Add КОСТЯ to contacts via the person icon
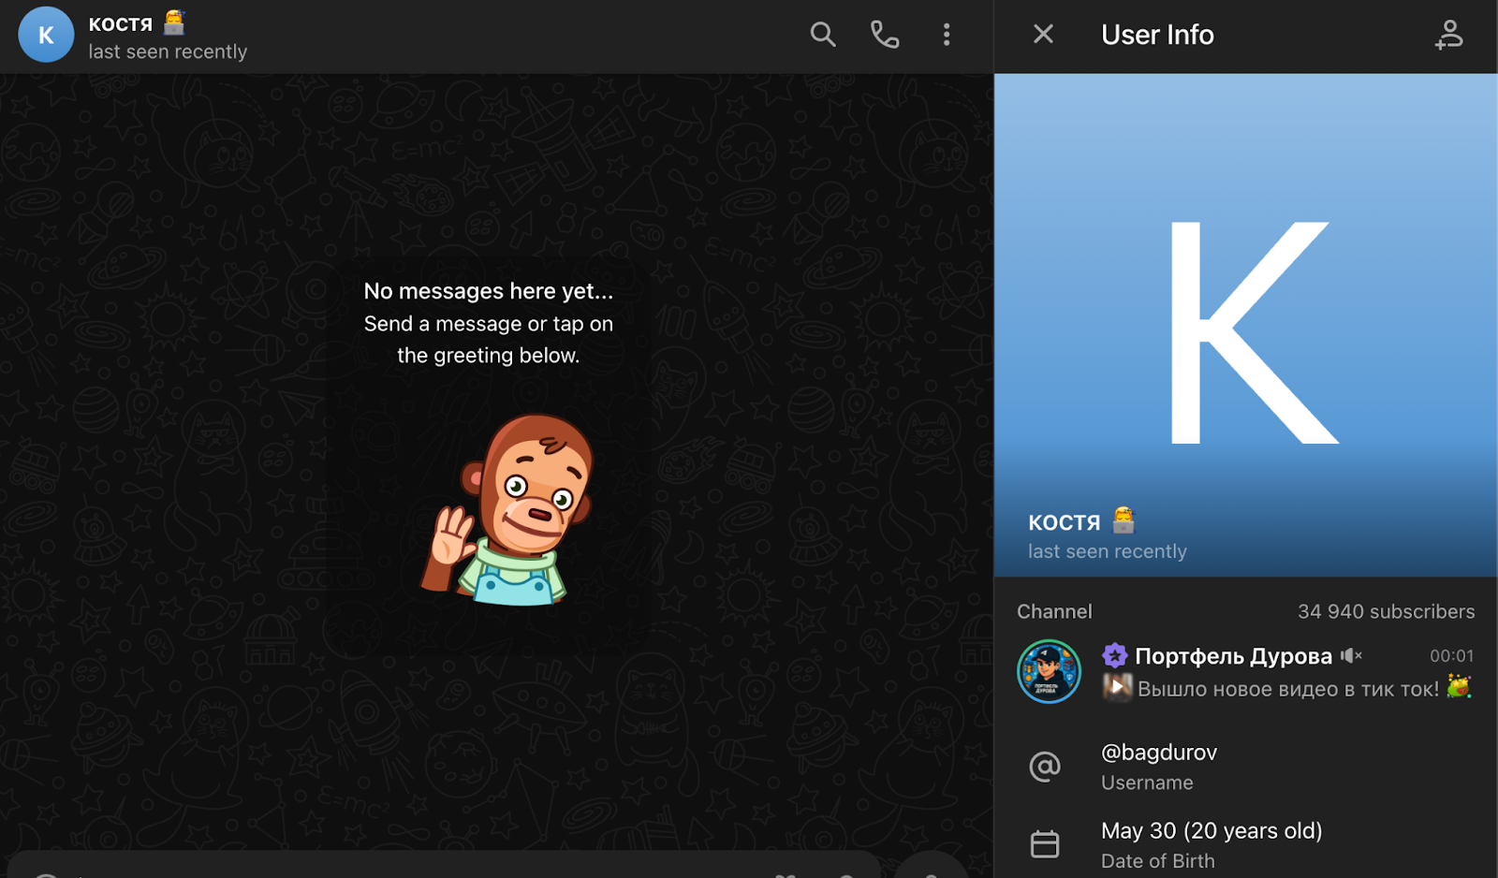The height and width of the screenshot is (878, 1498). point(1448,35)
